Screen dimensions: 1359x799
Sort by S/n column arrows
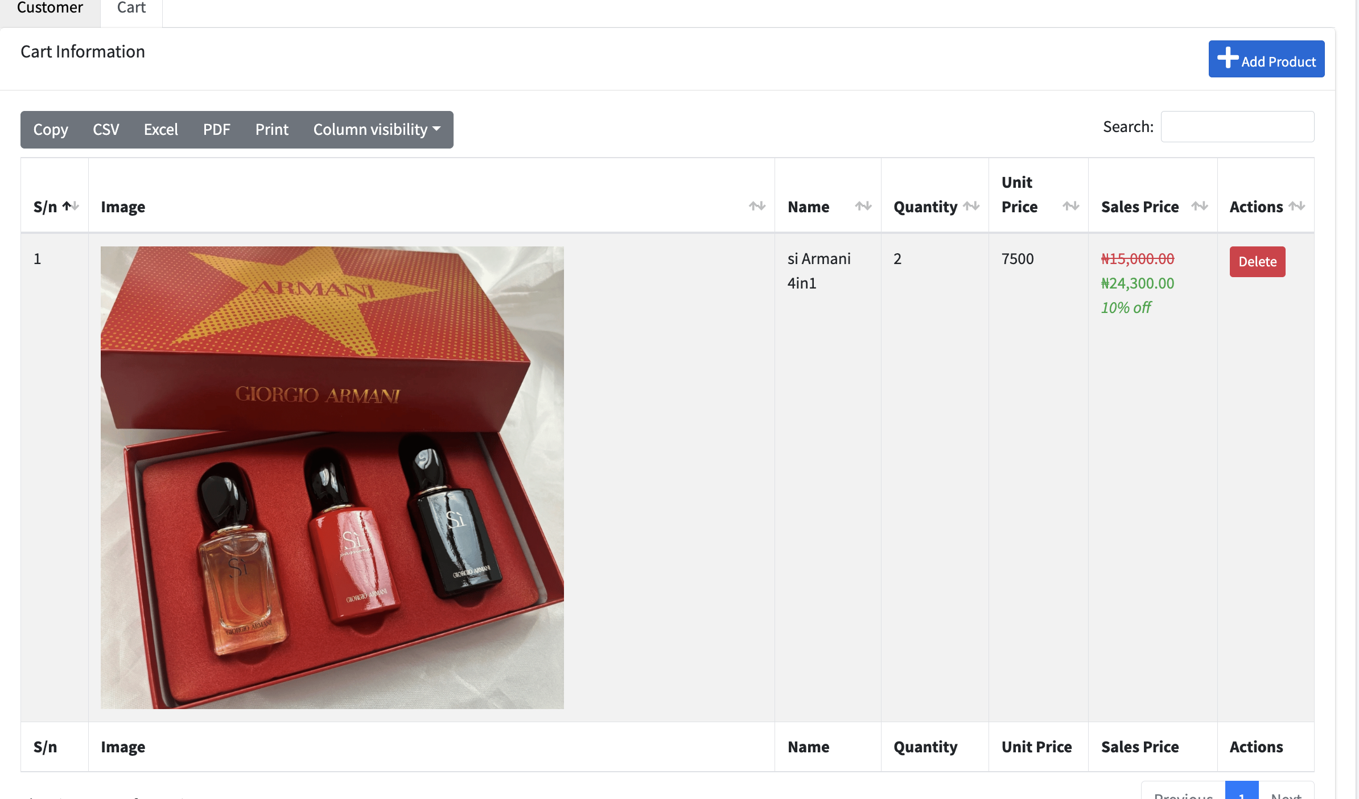pos(71,206)
